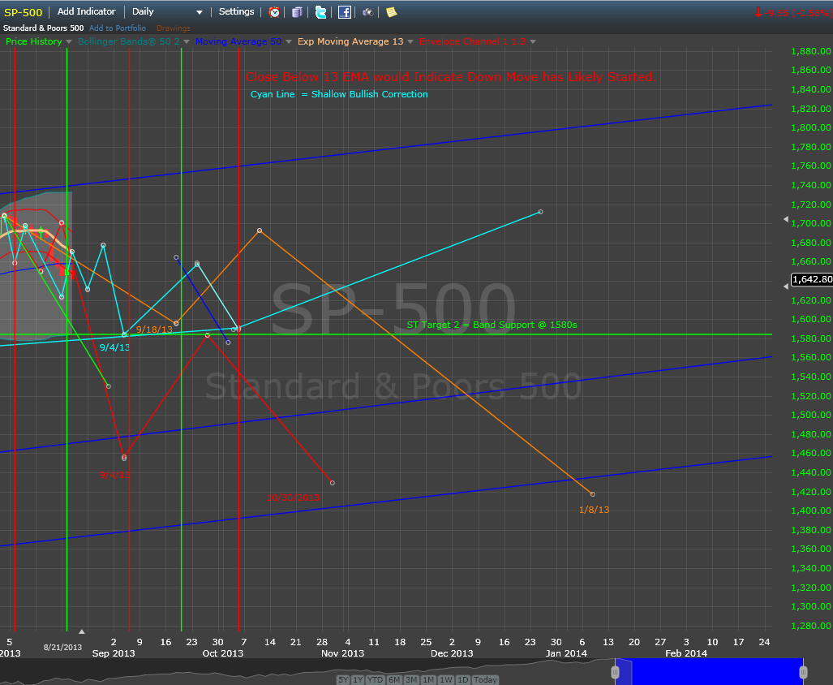
Task: Click the Jan 2014 month label
Action: click(x=566, y=653)
